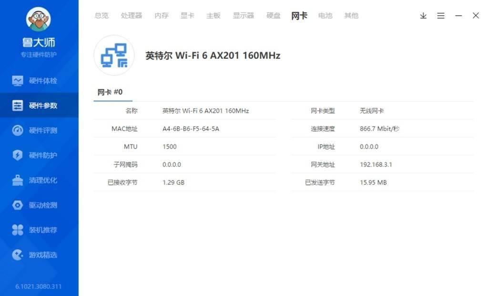The image size is (488, 296).
Task: Switch to the 其他 tab
Action: pos(351,16)
